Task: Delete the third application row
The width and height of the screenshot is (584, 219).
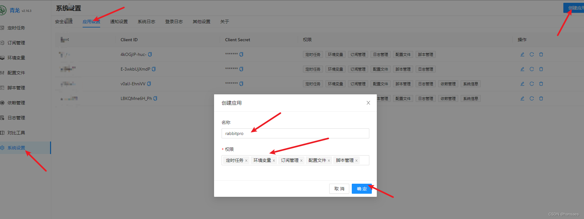Action: point(541,84)
